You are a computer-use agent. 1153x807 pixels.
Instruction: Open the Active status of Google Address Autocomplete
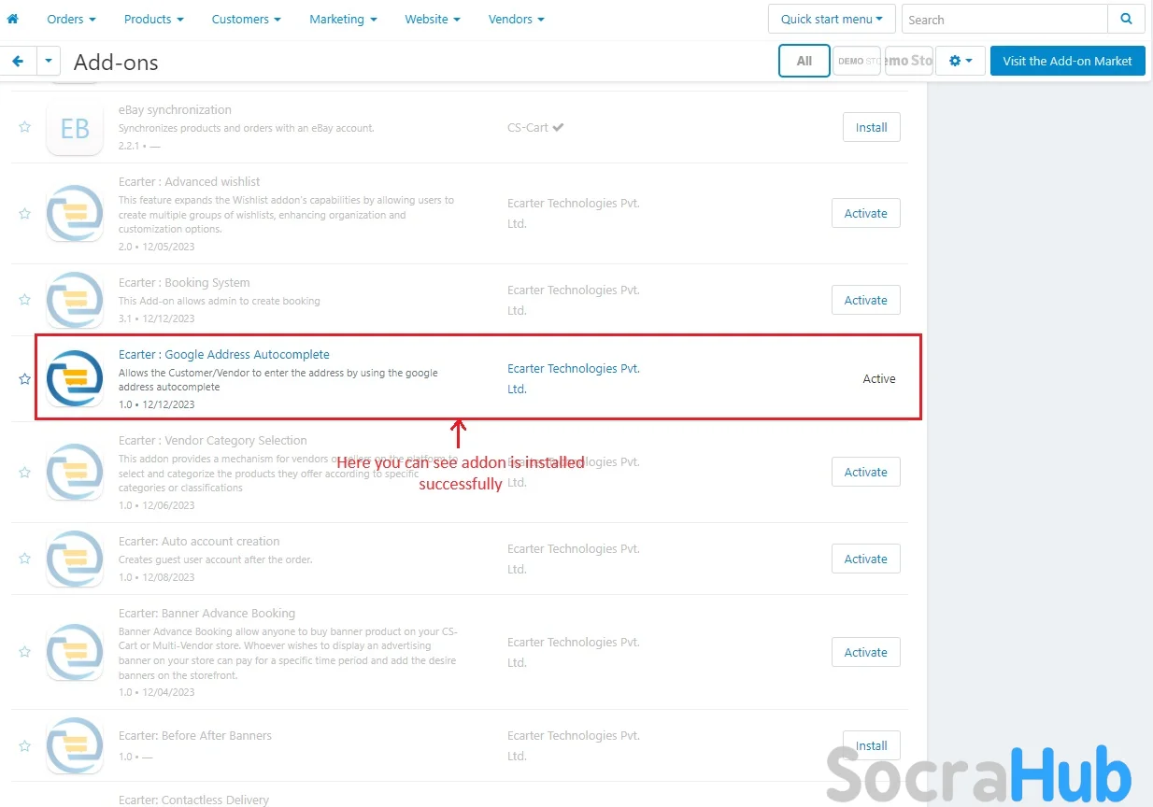tap(879, 378)
